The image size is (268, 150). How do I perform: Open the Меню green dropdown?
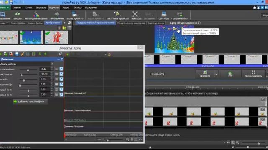(5, 7)
